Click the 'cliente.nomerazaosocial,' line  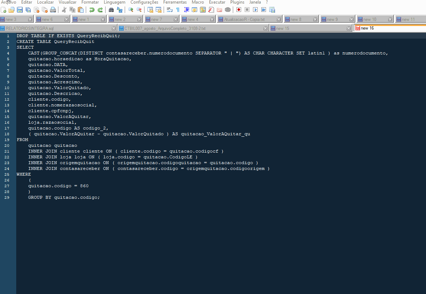coord(62,105)
